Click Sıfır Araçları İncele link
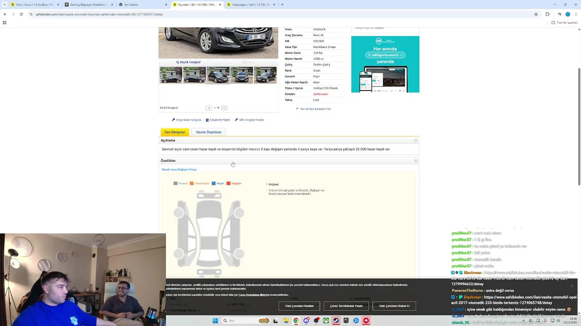 click(x=249, y=120)
